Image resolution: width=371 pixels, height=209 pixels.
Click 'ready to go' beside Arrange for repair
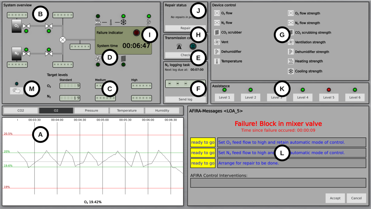(203, 163)
